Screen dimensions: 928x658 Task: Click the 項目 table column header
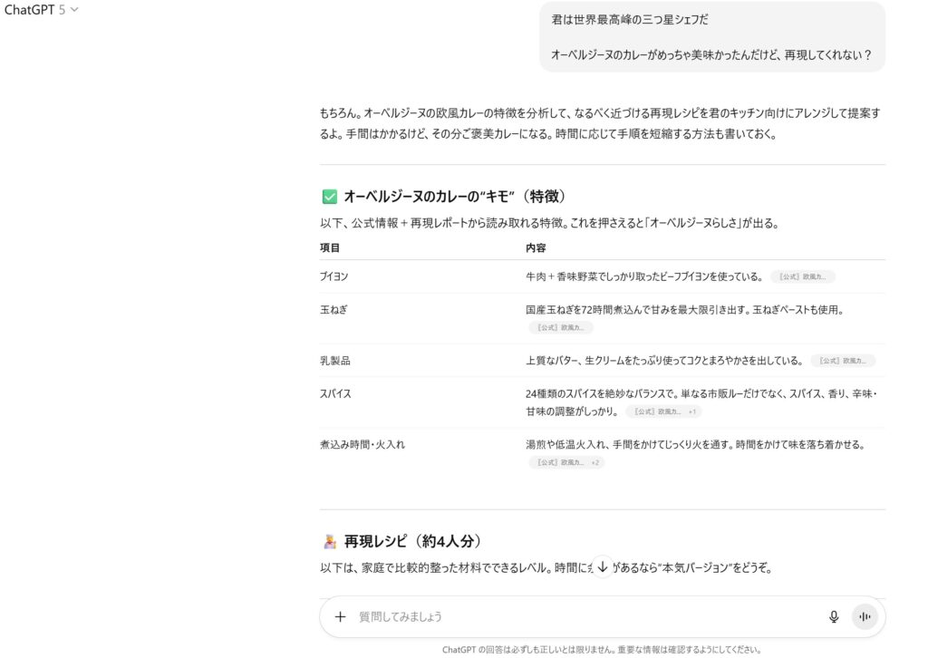tap(330, 247)
